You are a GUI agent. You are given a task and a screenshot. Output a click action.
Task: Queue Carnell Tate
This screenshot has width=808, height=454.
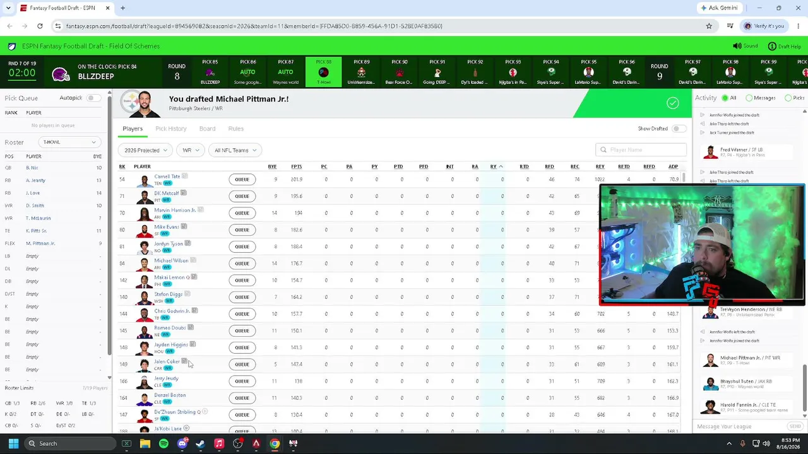[x=242, y=179]
